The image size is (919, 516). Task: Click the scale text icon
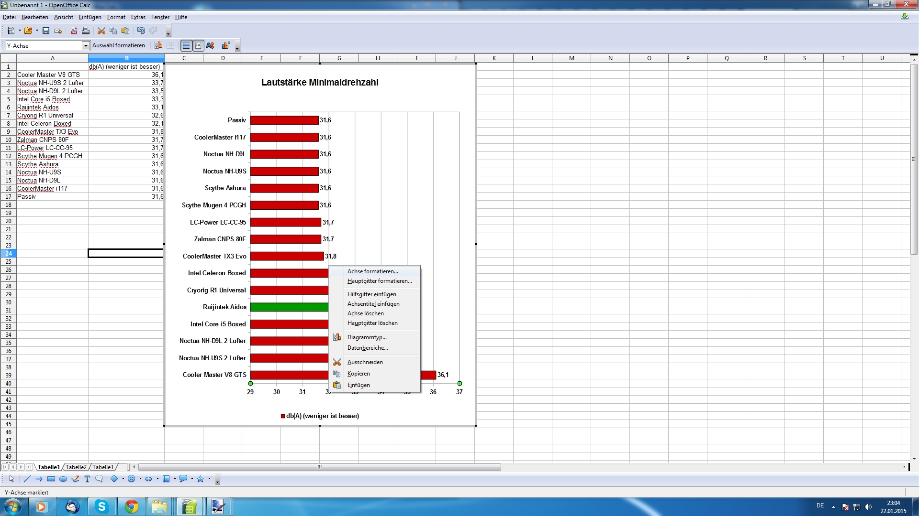210,45
